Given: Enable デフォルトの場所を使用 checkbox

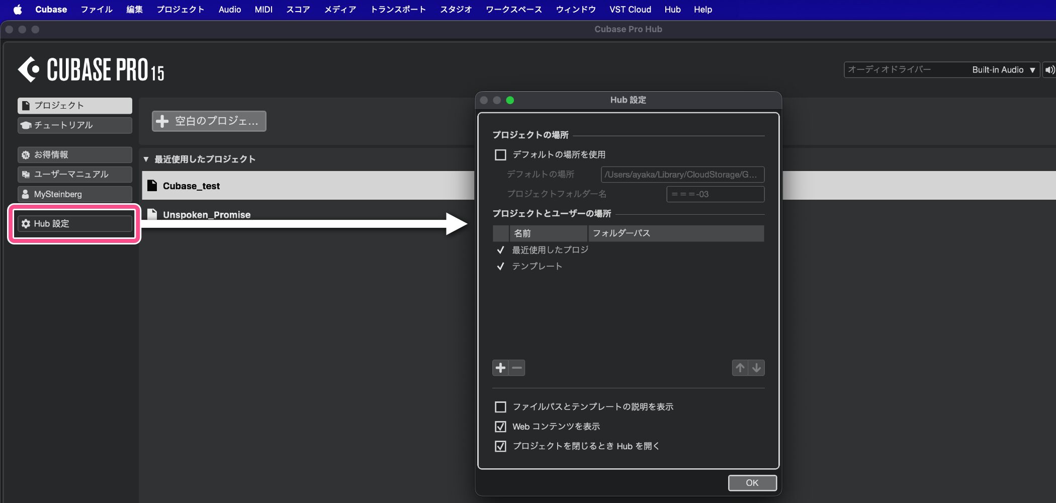Looking at the screenshot, I should [500, 155].
